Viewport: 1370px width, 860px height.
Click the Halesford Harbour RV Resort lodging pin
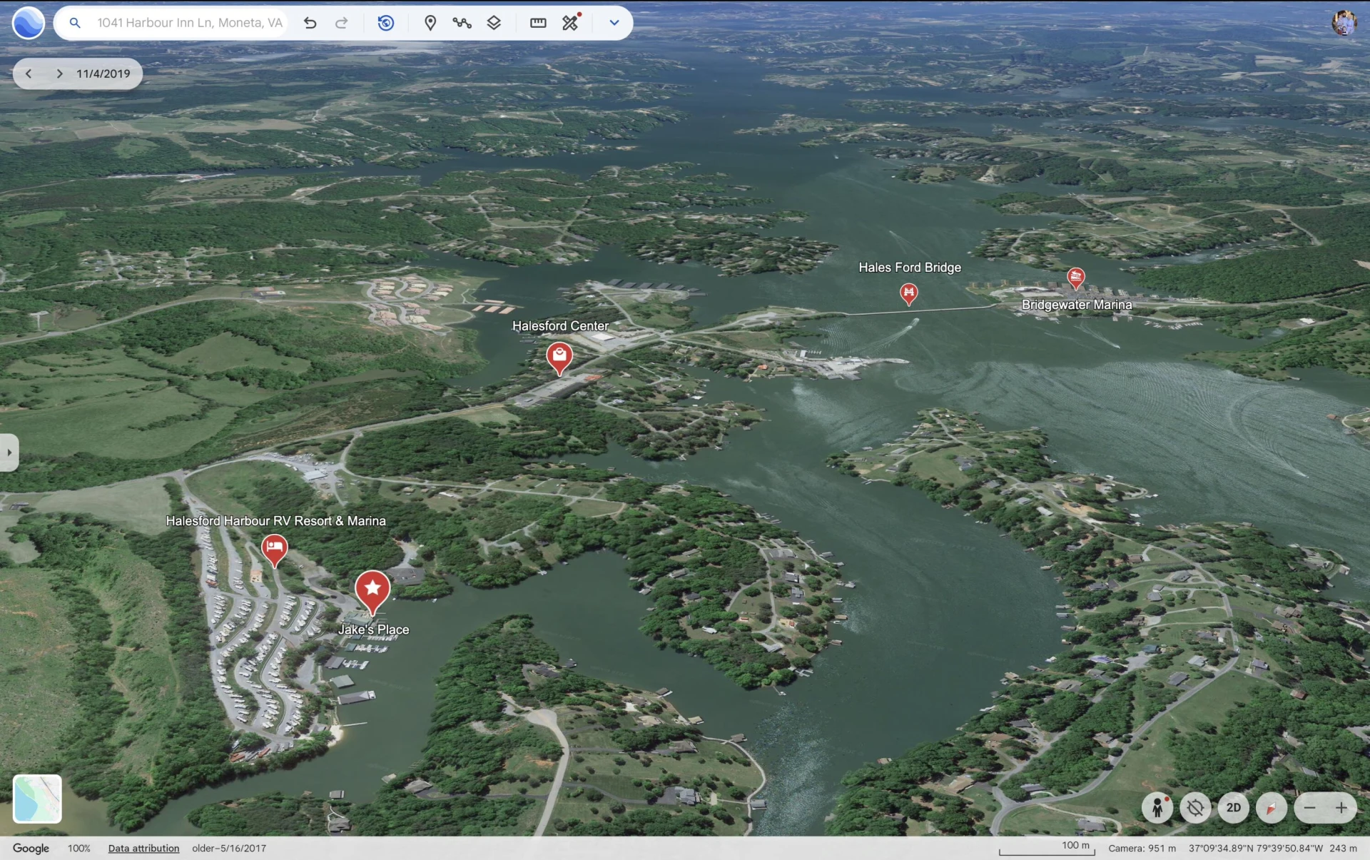(274, 550)
